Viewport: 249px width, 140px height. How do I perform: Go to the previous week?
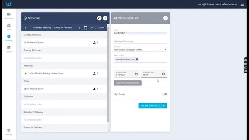[25, 28]
